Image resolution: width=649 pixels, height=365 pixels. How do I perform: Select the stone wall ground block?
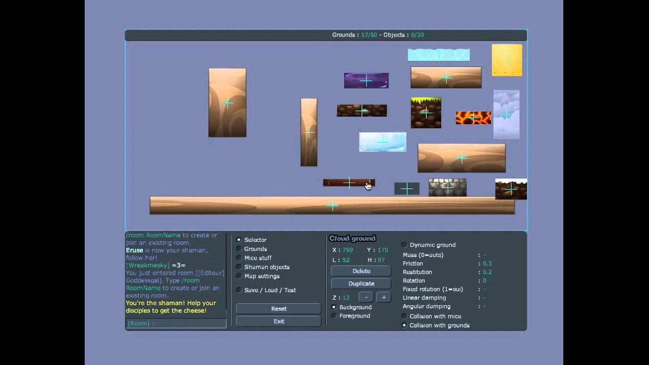pyautogui.click(x=447, y=188)
